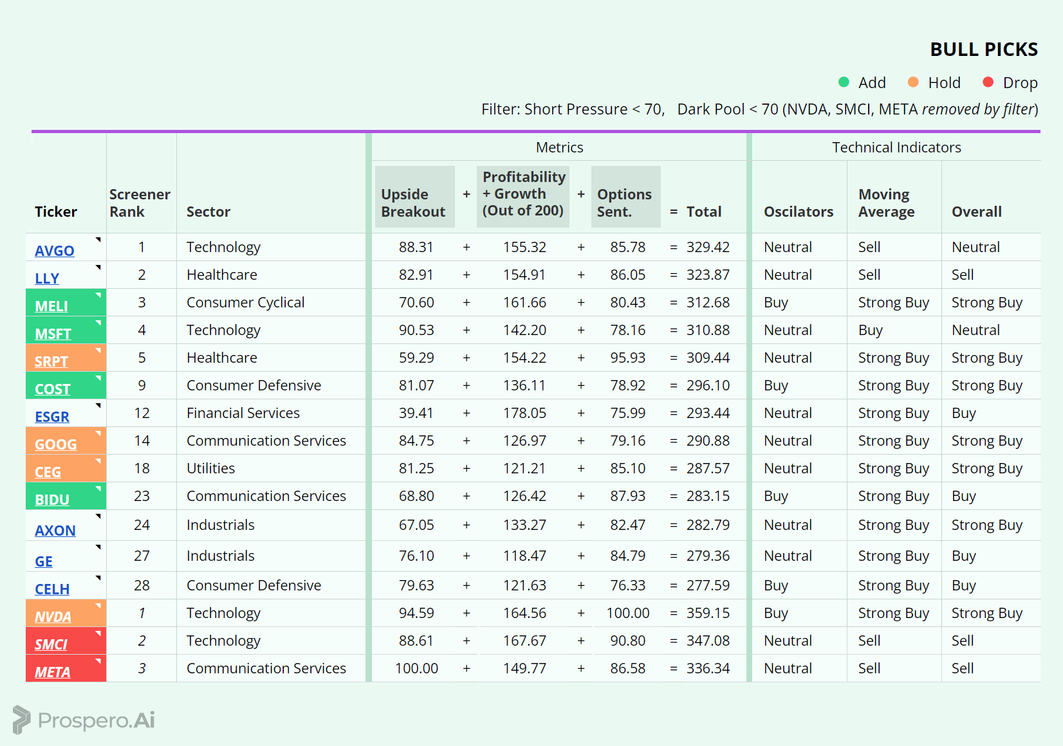Open the GE ticker link
Viewport: 1063px width, 746px height.
point(44,561)
